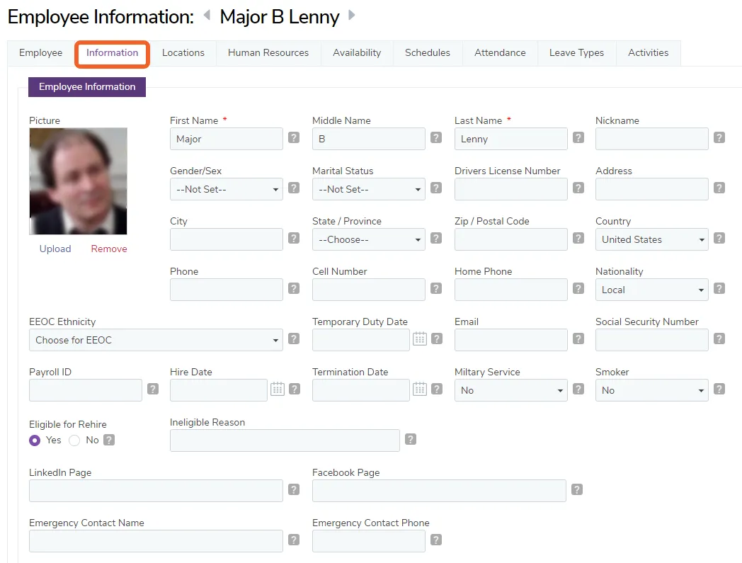Open the Gender/Sex dropdown
This screenshot has height=563, width=742.
(226, 189)
